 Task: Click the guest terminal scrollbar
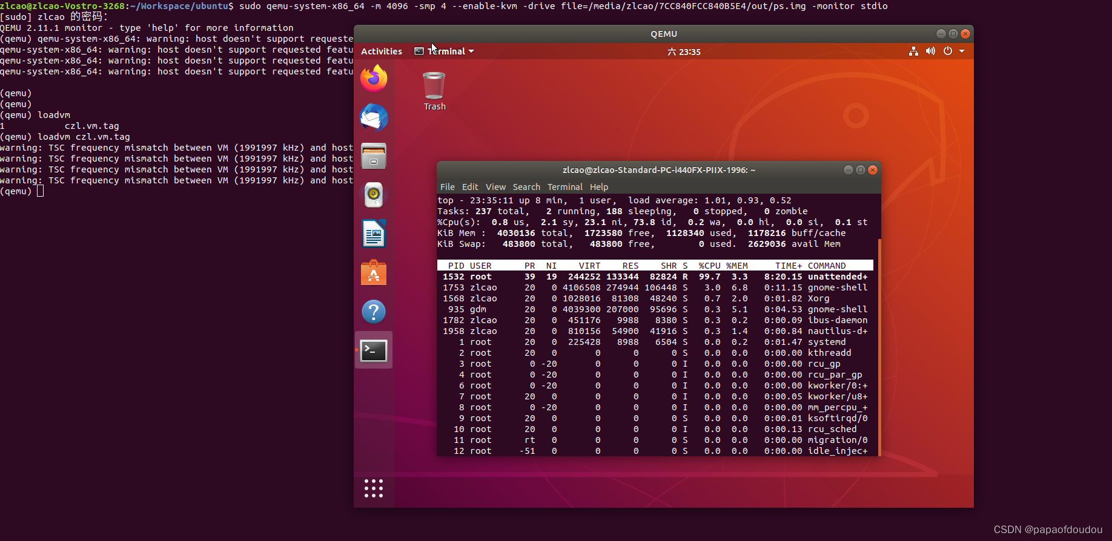pos(879,346)
